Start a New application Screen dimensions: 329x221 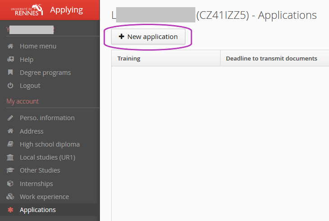pyautogui.click(x=148, y=37)
